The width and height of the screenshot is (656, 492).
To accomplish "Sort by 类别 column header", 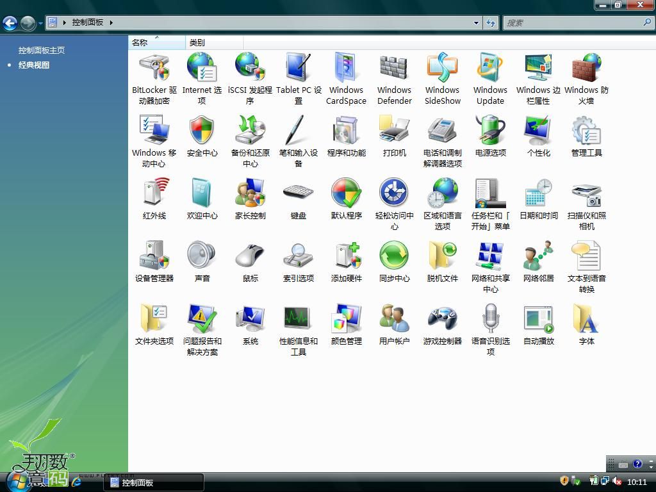I will (214, 42).
